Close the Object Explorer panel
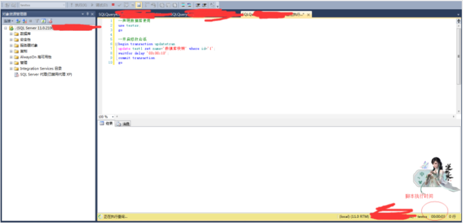The image size is (463, 223). [x=92, y=14]
